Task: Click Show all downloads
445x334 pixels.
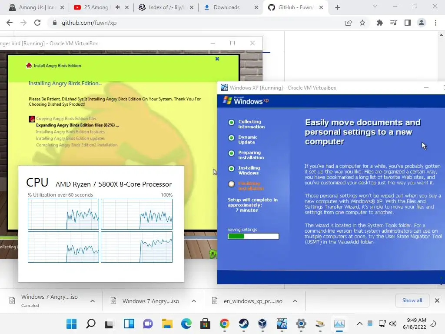Action: 412,301
